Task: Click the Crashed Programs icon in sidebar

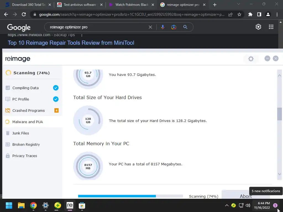Action: [7, 110]
